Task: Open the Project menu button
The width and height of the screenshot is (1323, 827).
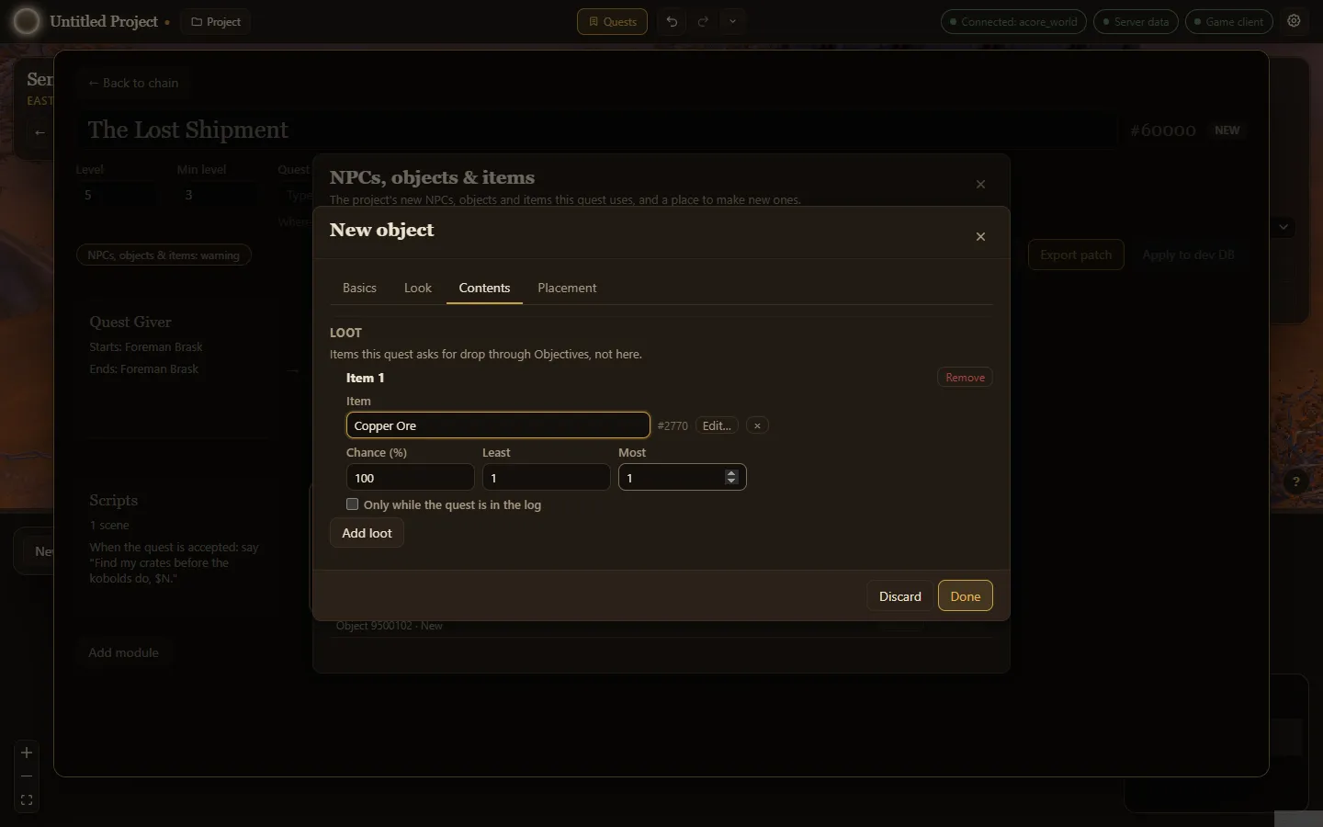Action: (216, 21)
